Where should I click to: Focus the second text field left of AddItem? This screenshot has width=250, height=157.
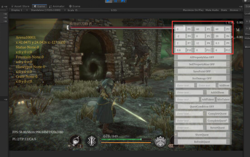[206, 85]
